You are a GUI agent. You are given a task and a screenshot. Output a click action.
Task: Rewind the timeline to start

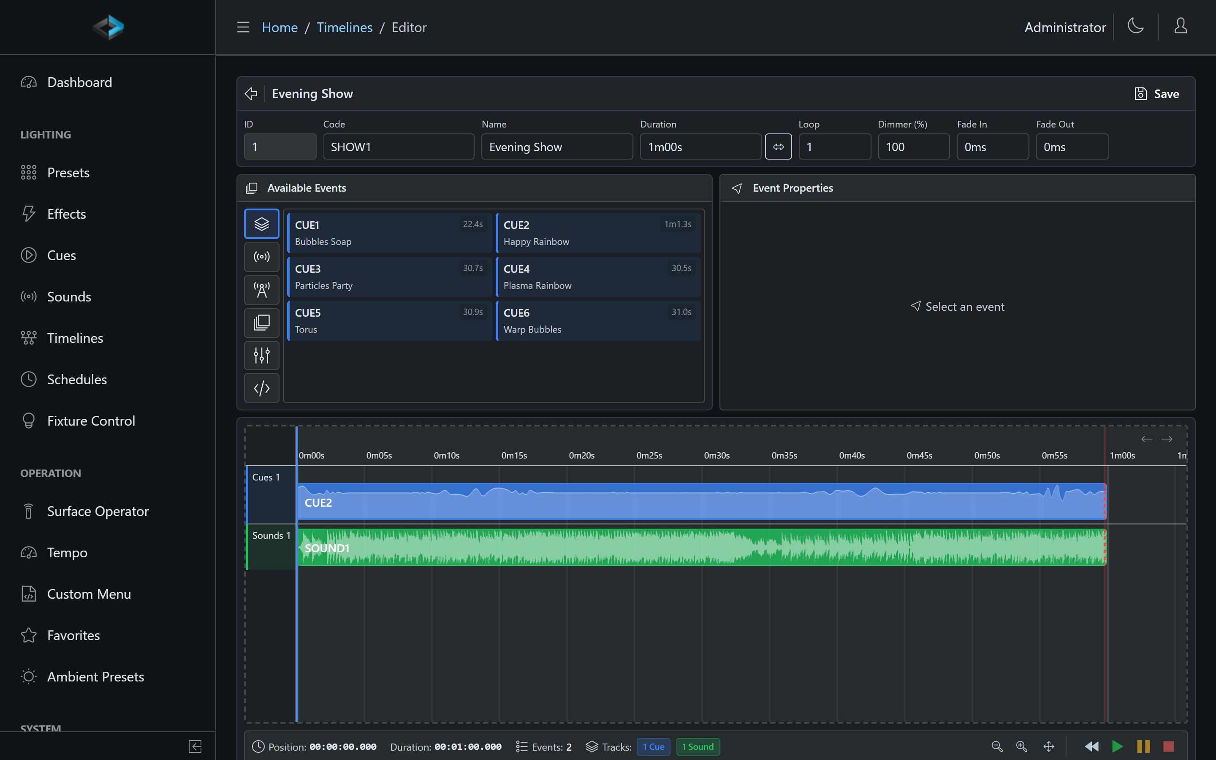tap(1091, 746)
